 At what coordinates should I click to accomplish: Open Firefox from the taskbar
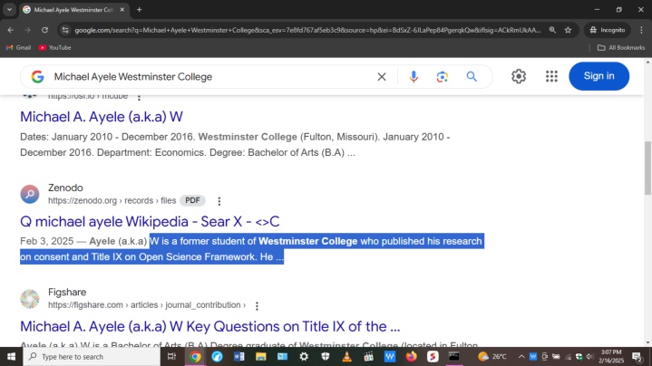(412, 356)
